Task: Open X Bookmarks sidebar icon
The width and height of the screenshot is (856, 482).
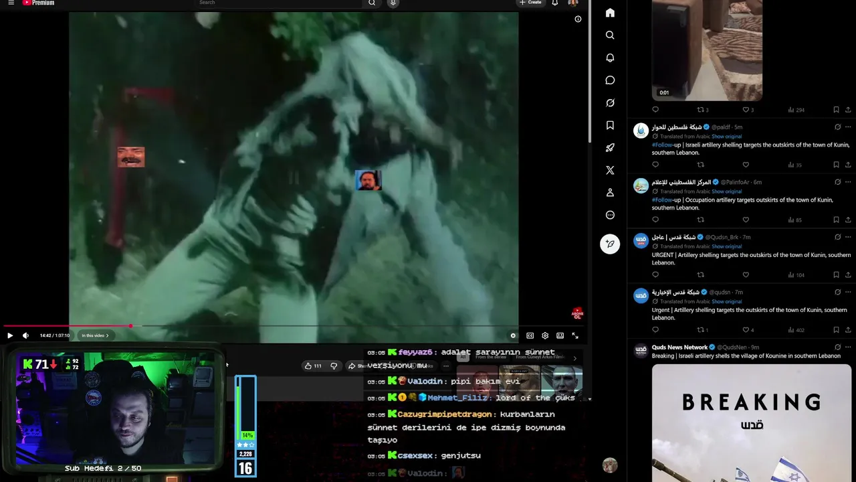Action: 610,125
